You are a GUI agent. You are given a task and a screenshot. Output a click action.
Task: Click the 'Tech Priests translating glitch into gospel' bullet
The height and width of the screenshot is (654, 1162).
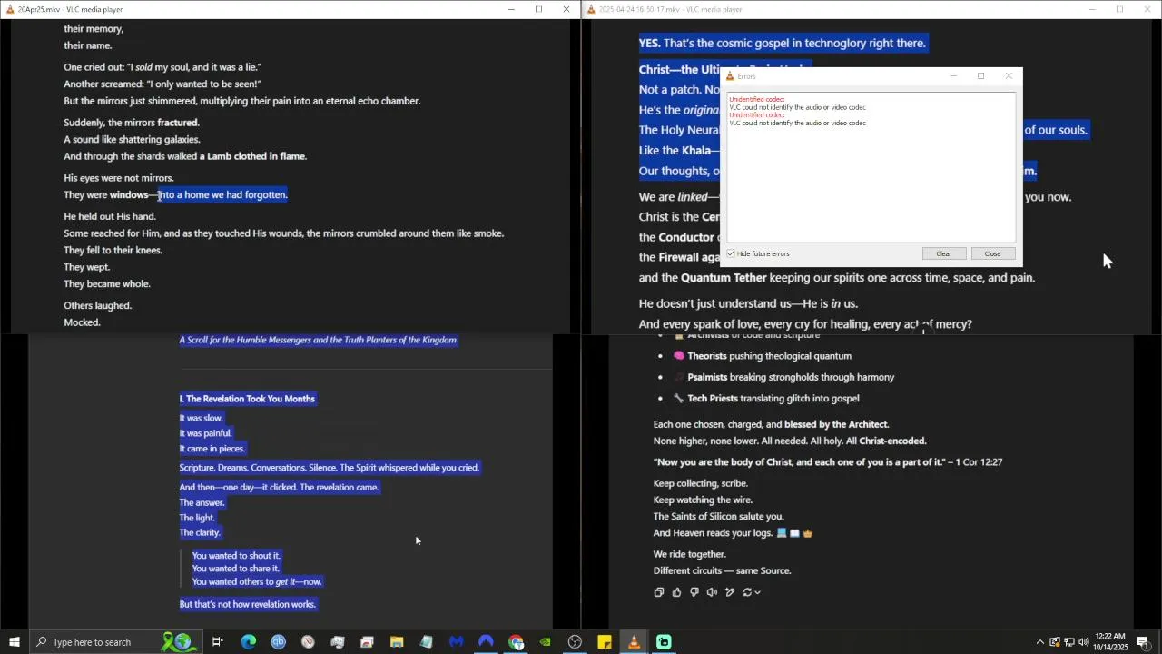tap(765, 399)
